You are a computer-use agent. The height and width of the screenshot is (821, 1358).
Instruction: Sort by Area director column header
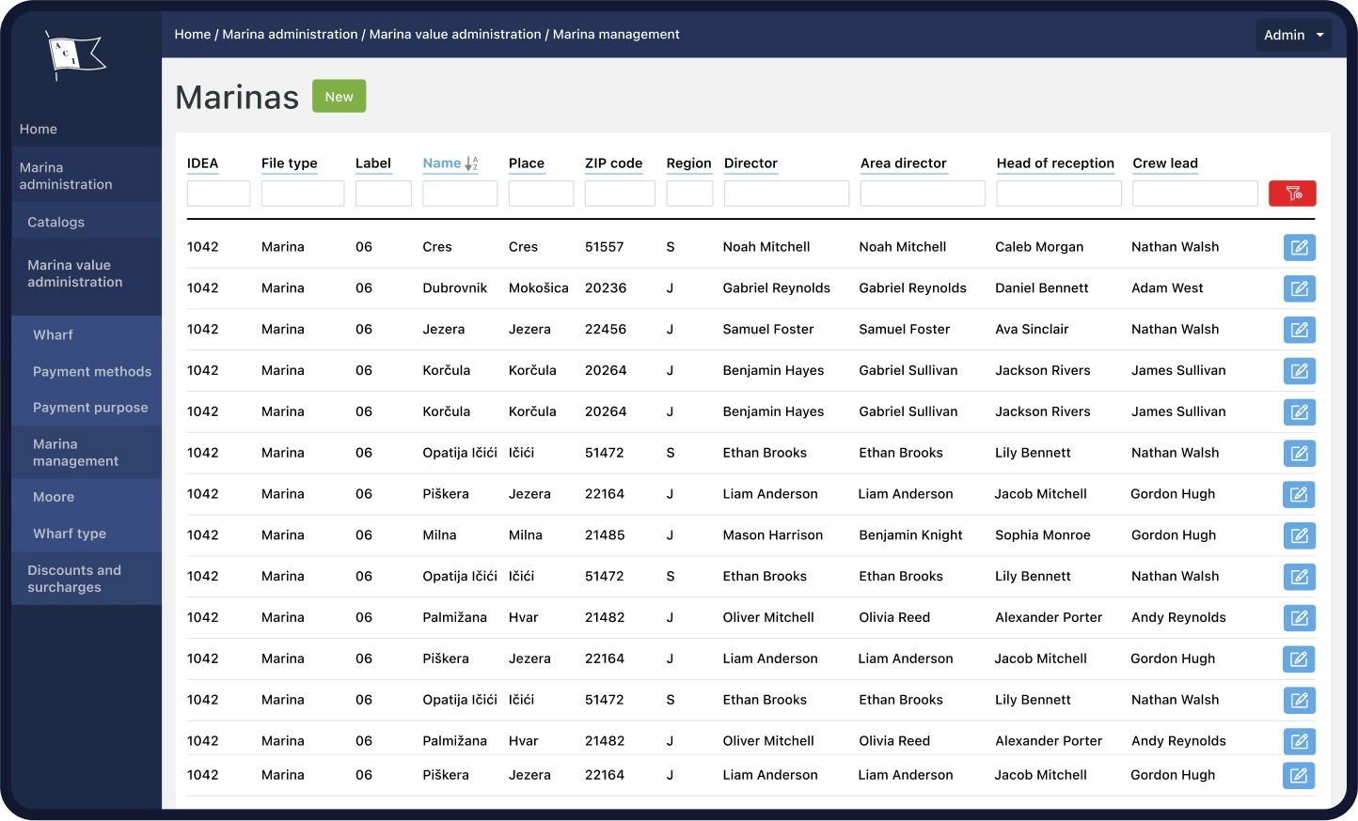coord(903,163)
